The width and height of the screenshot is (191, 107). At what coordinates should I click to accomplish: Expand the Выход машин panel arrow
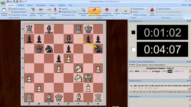point(188,96)
